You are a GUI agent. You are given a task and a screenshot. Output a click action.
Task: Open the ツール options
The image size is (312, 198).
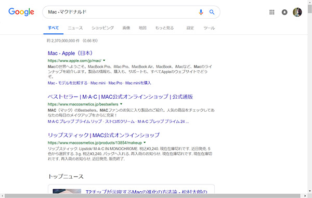pos(209,28)
